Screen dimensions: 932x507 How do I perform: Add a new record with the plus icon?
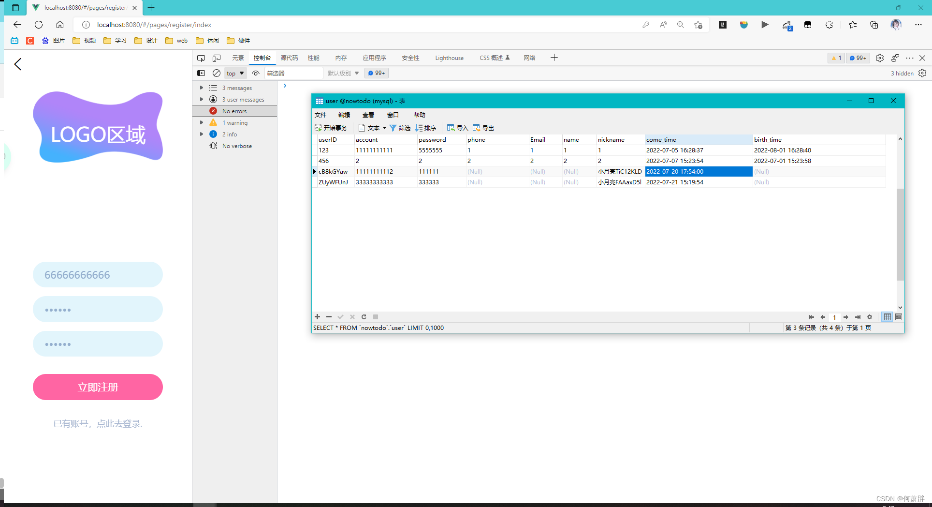pyautogui.click(x=318, y=317)
